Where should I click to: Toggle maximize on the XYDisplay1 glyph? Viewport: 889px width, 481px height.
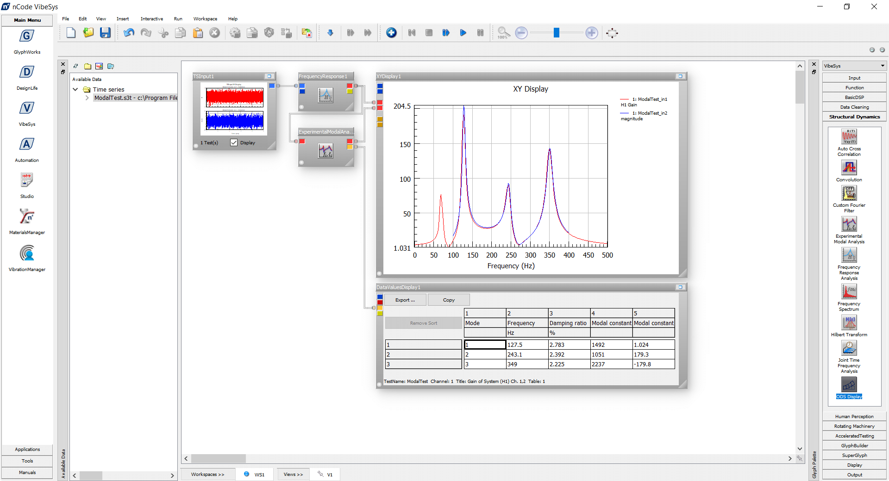[x=680, y=76]
